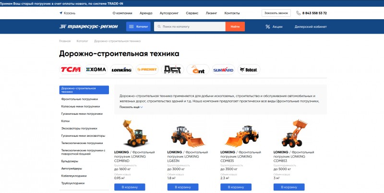Pick the Sunward brand logo

[x=223, y=70]
